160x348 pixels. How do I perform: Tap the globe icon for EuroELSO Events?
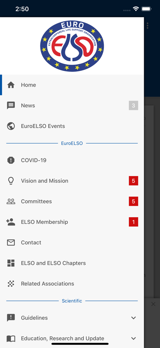pos(11,126)
